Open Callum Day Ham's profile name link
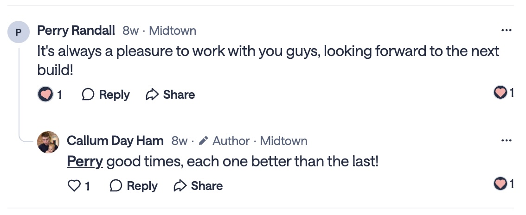526x215 pixels. [x=115, y=140]
